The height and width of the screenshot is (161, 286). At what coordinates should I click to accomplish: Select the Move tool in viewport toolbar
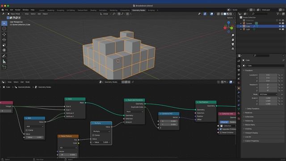(x=4, y=34)
